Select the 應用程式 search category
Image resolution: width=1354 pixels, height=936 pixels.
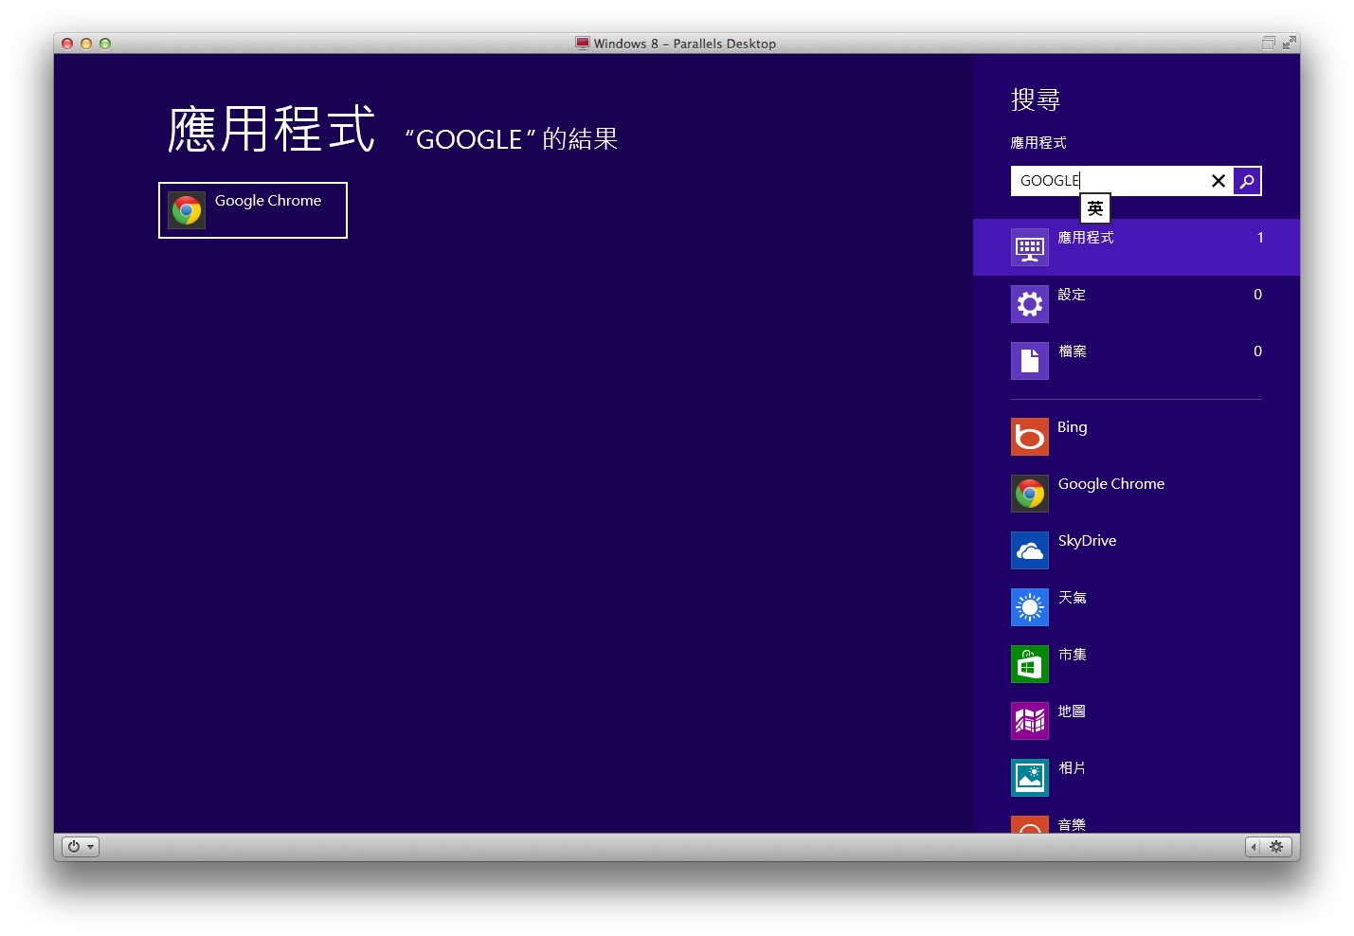coord(1136,247)
